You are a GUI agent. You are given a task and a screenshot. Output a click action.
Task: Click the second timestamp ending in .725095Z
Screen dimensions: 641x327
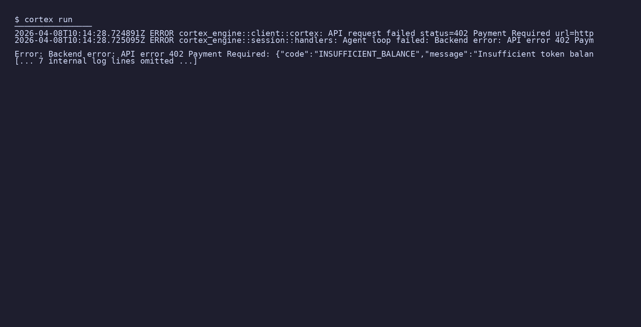pos(80,40)
